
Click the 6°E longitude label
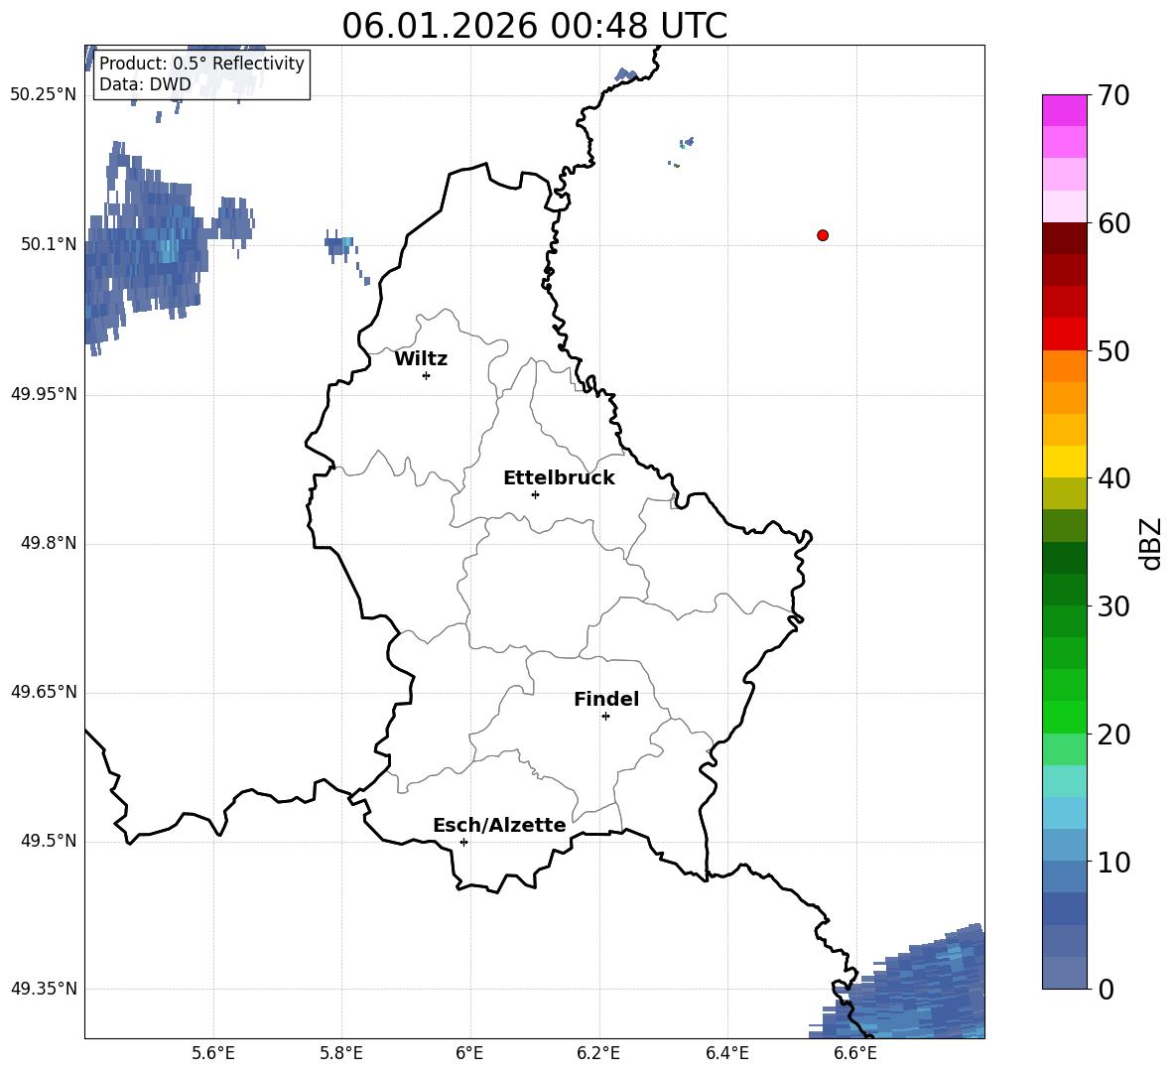click(x=469, y=1053)
